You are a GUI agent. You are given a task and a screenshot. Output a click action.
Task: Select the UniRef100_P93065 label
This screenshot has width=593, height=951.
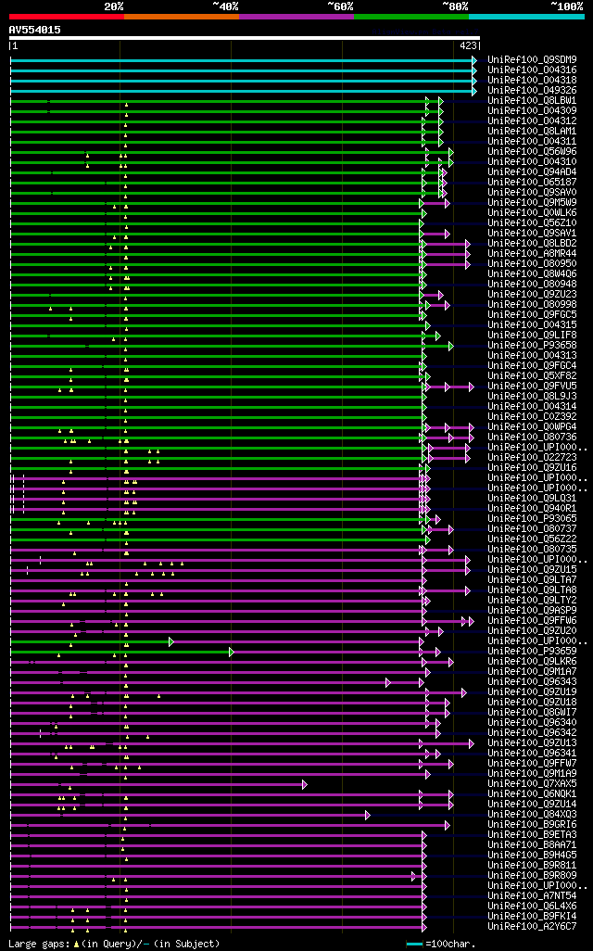click(533, 518)
